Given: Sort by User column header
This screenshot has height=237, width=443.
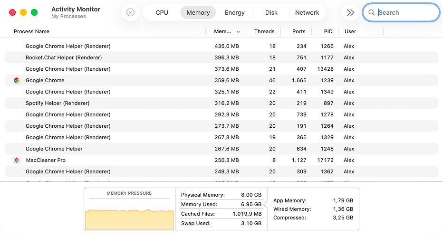Looking at the screenshot, I should 350,32.
